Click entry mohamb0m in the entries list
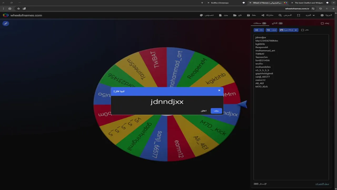Screen dimensions: 337x190 [263, 67]
